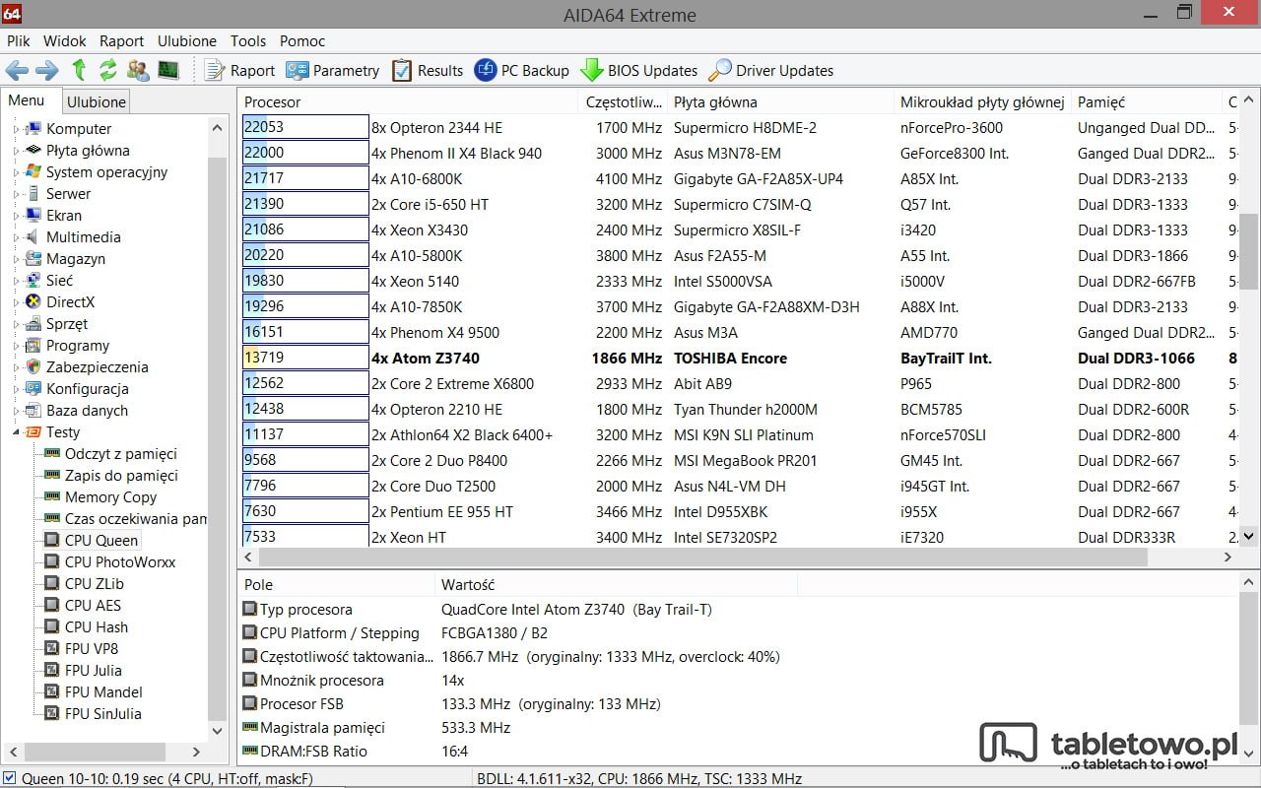Open the Raport menu in menu bar
Image resolution: width=1261 pixels, height=788 pixels.
tap(121, 40)
